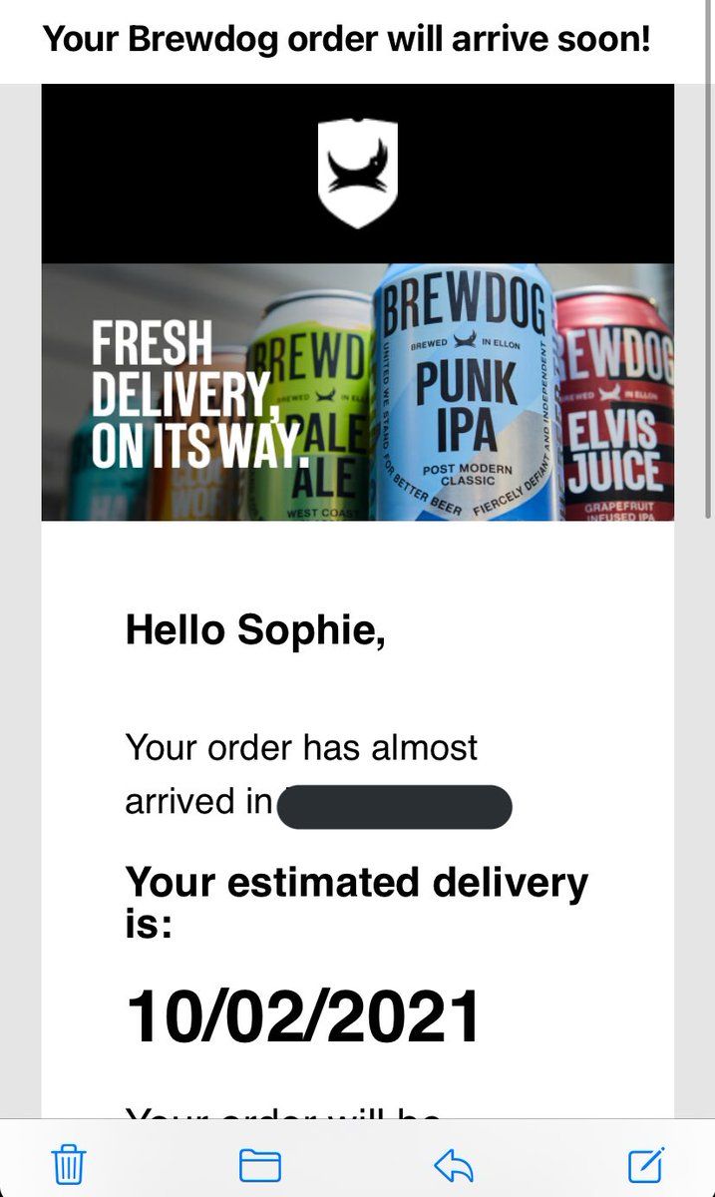Tap the trash icon to delete email
The image size is (715, 1197).
[x=68, y=1164]
